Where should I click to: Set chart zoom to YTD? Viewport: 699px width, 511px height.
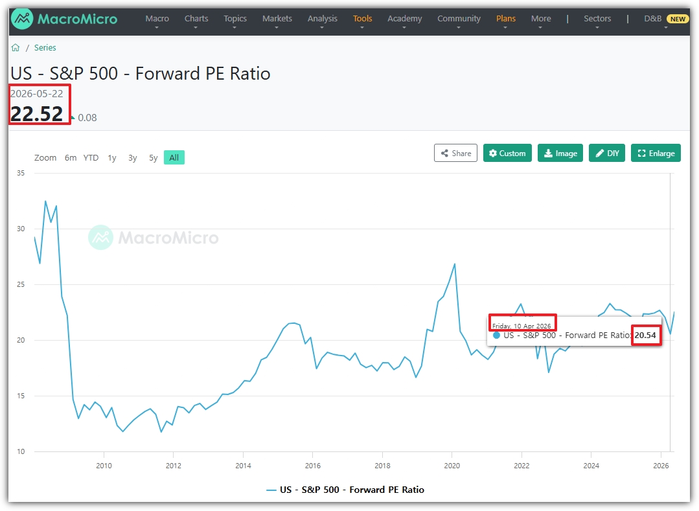91,158
